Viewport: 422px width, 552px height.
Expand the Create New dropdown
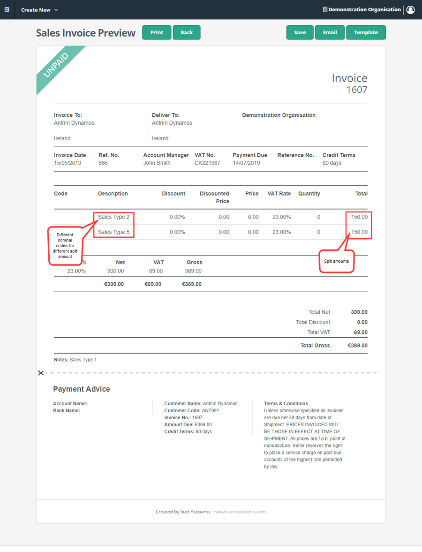click(39, 10)
